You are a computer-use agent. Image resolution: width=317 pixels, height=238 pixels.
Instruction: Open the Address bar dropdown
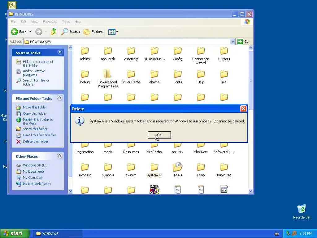pyautogui.click(x=232, y=42)
